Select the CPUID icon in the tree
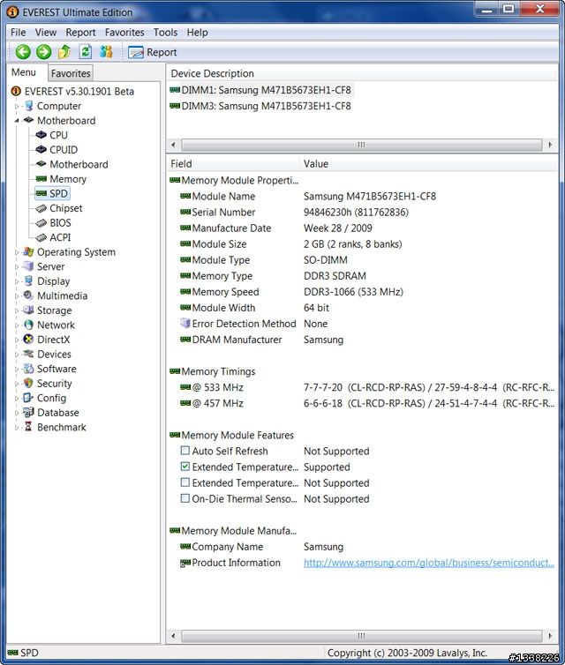Viewport: 565px width, 665px height. 41,149
